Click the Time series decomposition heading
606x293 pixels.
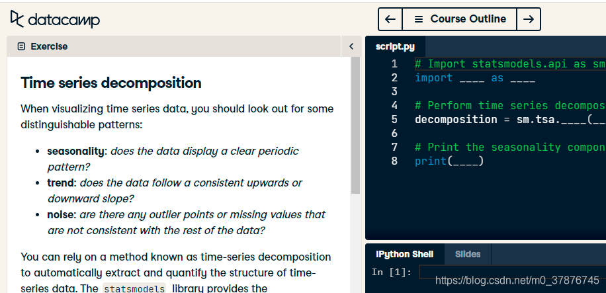111,83
